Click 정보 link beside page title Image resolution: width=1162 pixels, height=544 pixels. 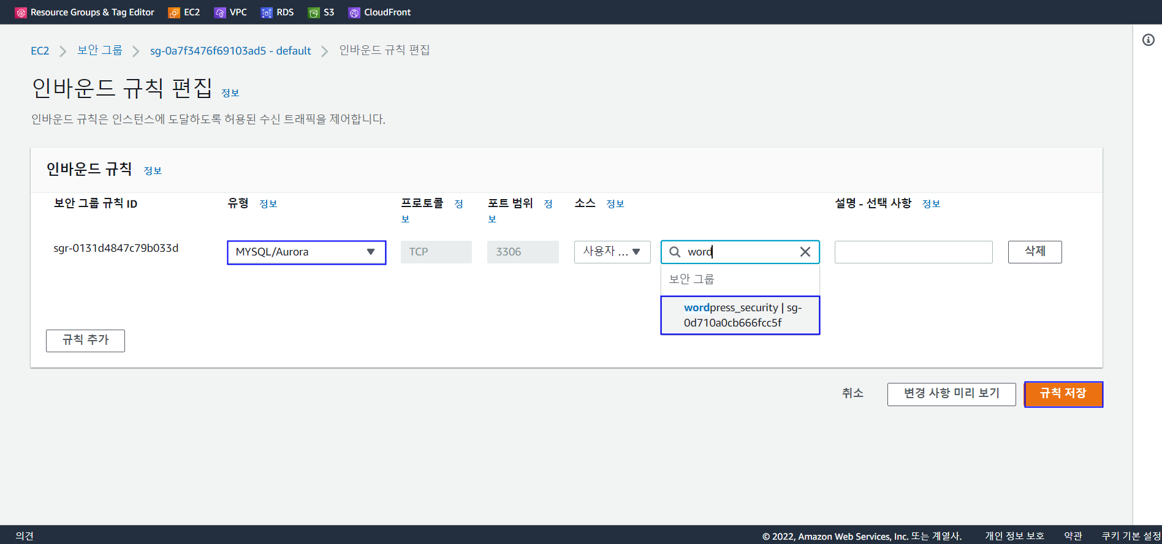230,93
